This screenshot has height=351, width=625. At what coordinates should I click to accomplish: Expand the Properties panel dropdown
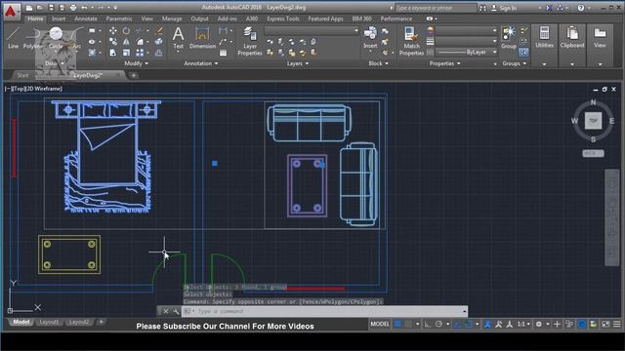445,63
